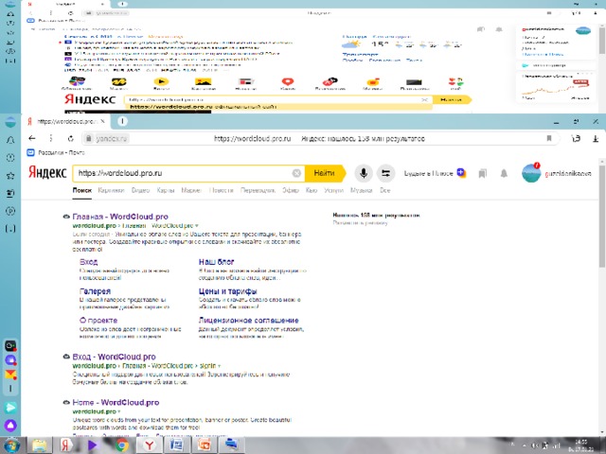Click Pictures icon in background Yandex homepage
The height and width of the screenshot is (454, 606).
204,83
